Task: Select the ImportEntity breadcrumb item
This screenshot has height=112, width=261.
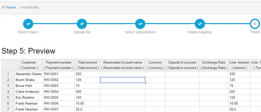Action: pyautogui.click(x=30, y=7)
